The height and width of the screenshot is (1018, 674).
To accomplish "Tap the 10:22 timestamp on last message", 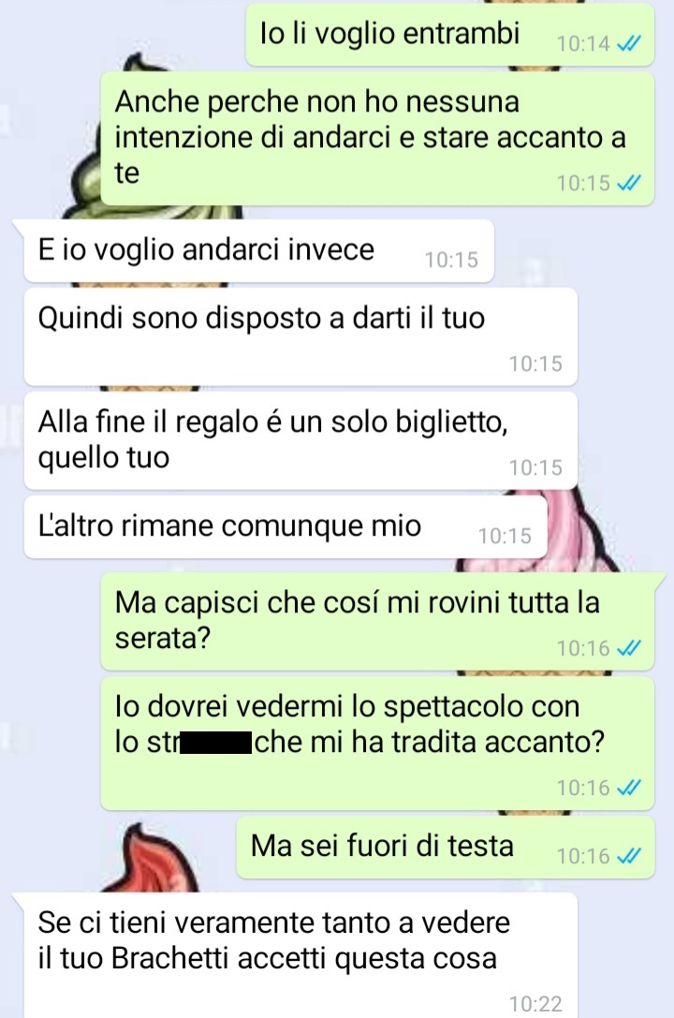I will click(x=535, y=1004).
